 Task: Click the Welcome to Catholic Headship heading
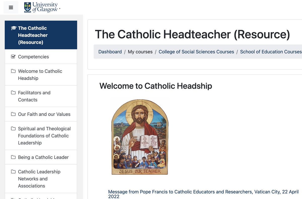156,86
